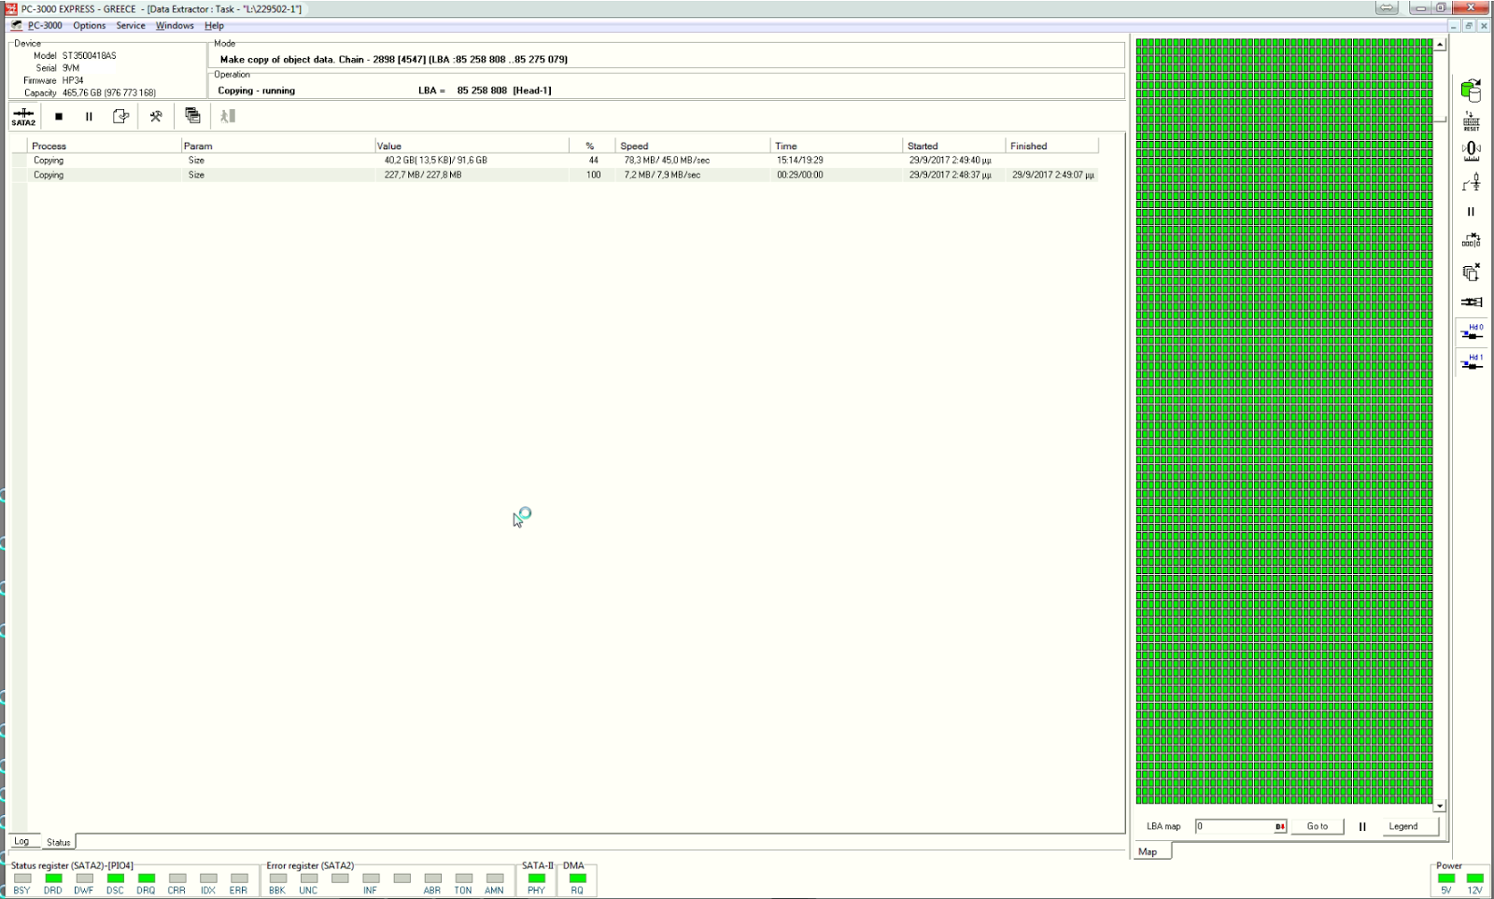Click the map scrollbar up arrow
Screen dimensions: 1494x899
point(1441,44)
